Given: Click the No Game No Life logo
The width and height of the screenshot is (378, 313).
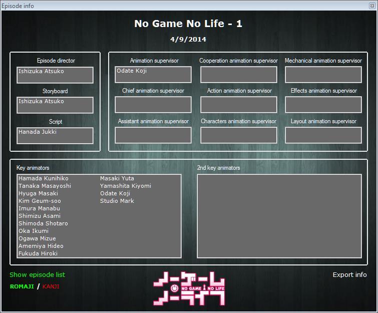Looking at the screenshot, I should tap(189, 289).
